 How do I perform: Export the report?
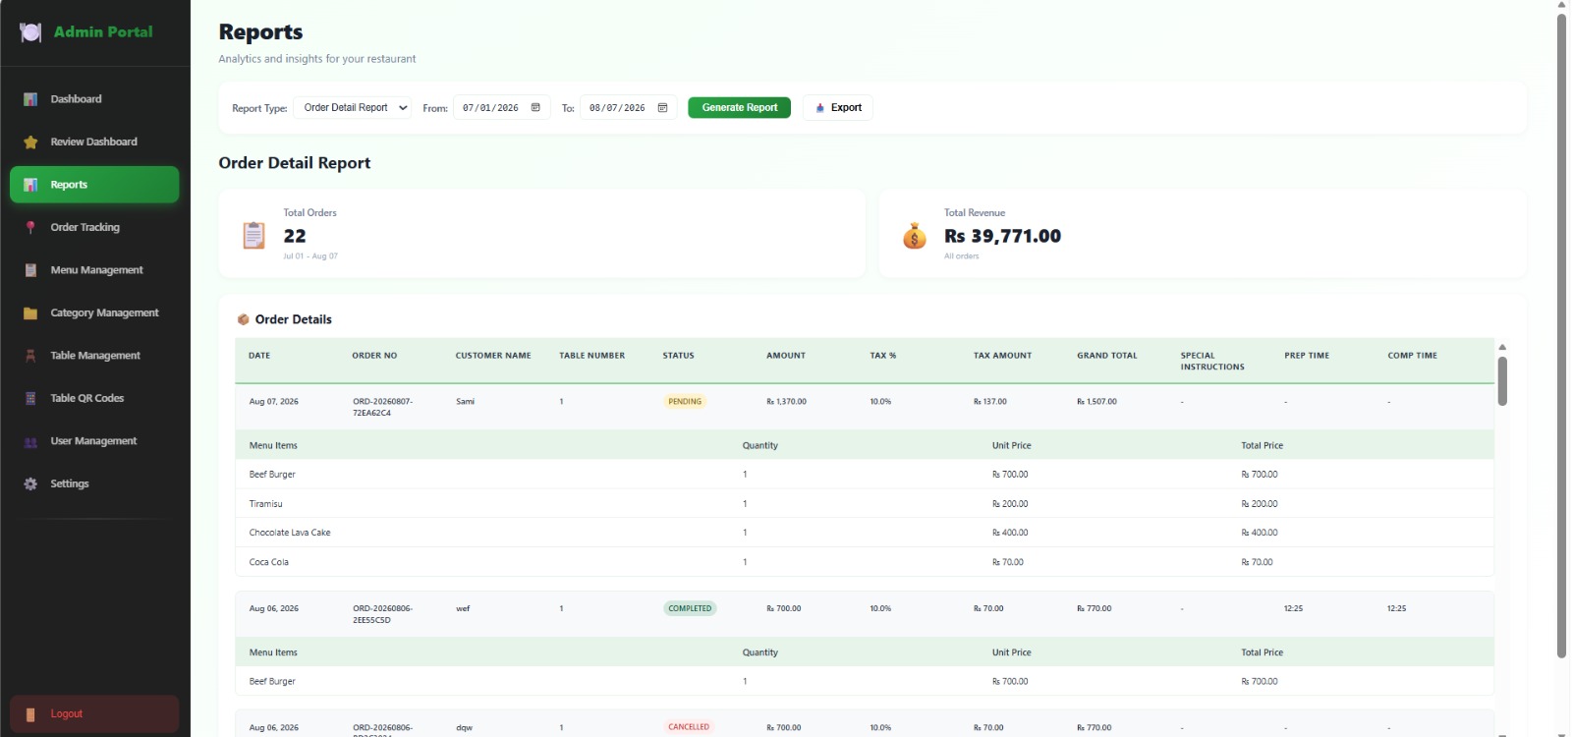(x=838, y=108)
